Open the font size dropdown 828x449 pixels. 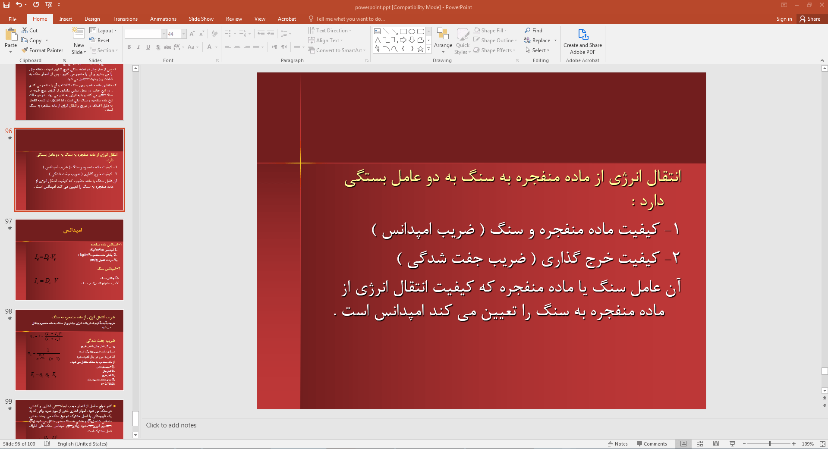coord(183,34)
